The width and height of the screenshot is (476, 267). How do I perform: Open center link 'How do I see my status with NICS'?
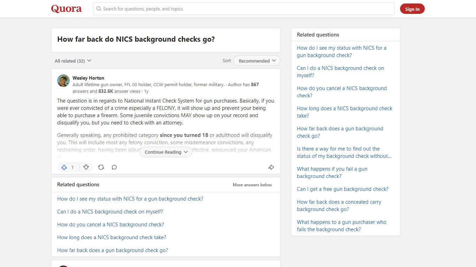(130, 199)
